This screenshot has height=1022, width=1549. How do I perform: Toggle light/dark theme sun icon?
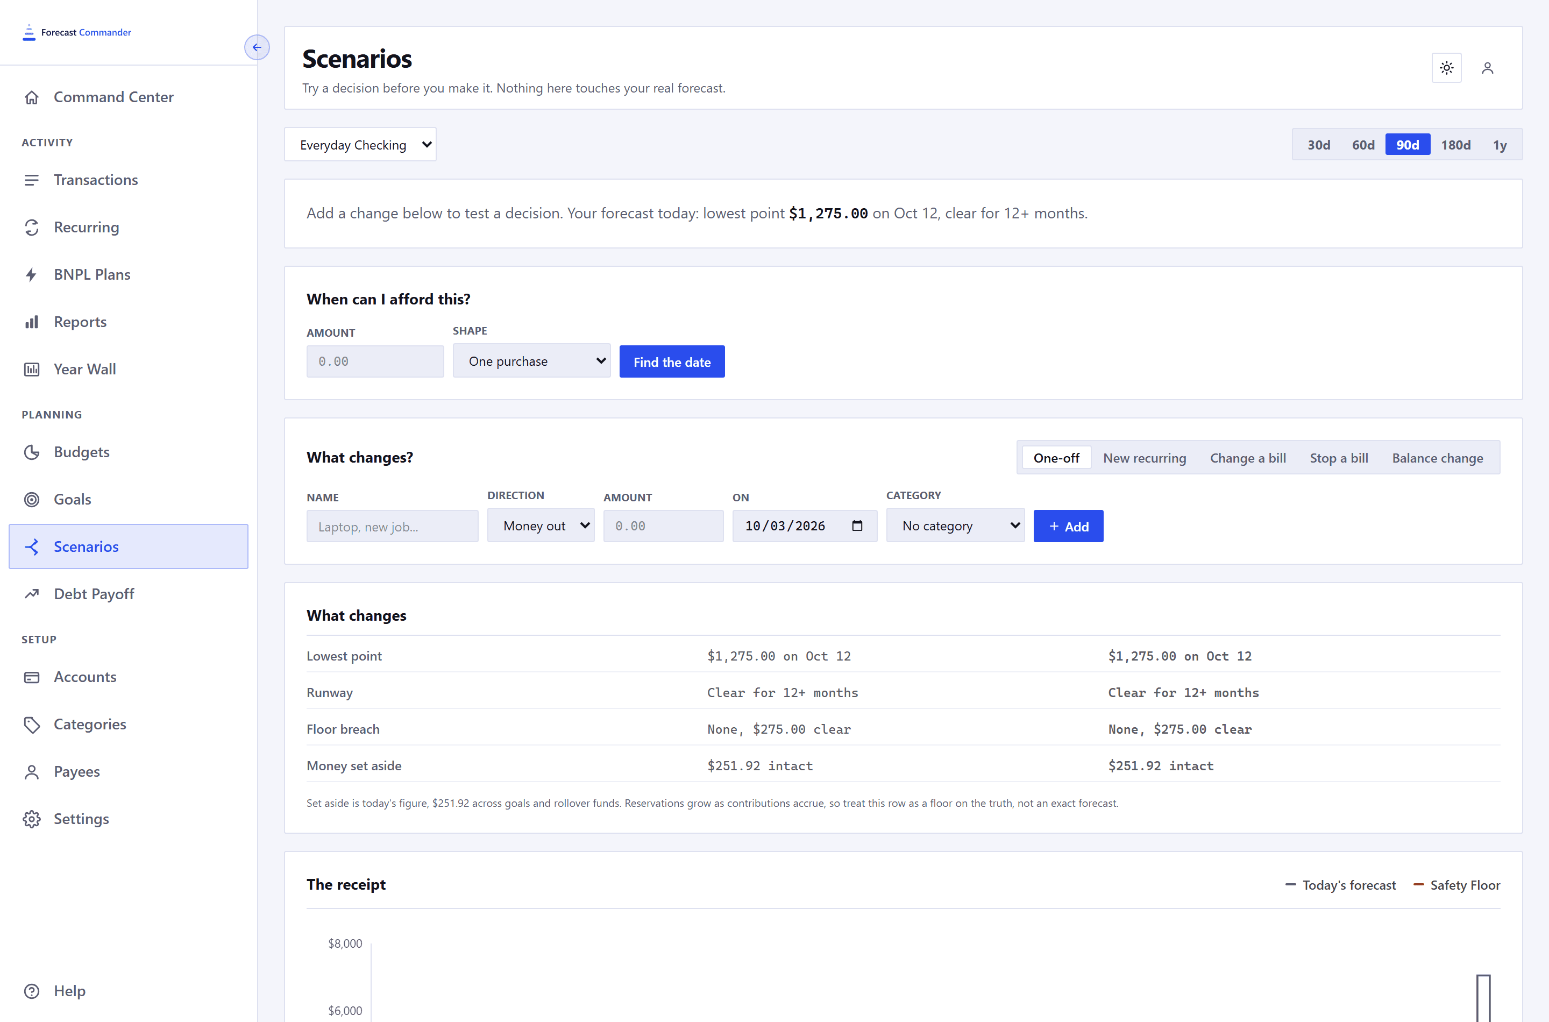[x=1446, y=68]
